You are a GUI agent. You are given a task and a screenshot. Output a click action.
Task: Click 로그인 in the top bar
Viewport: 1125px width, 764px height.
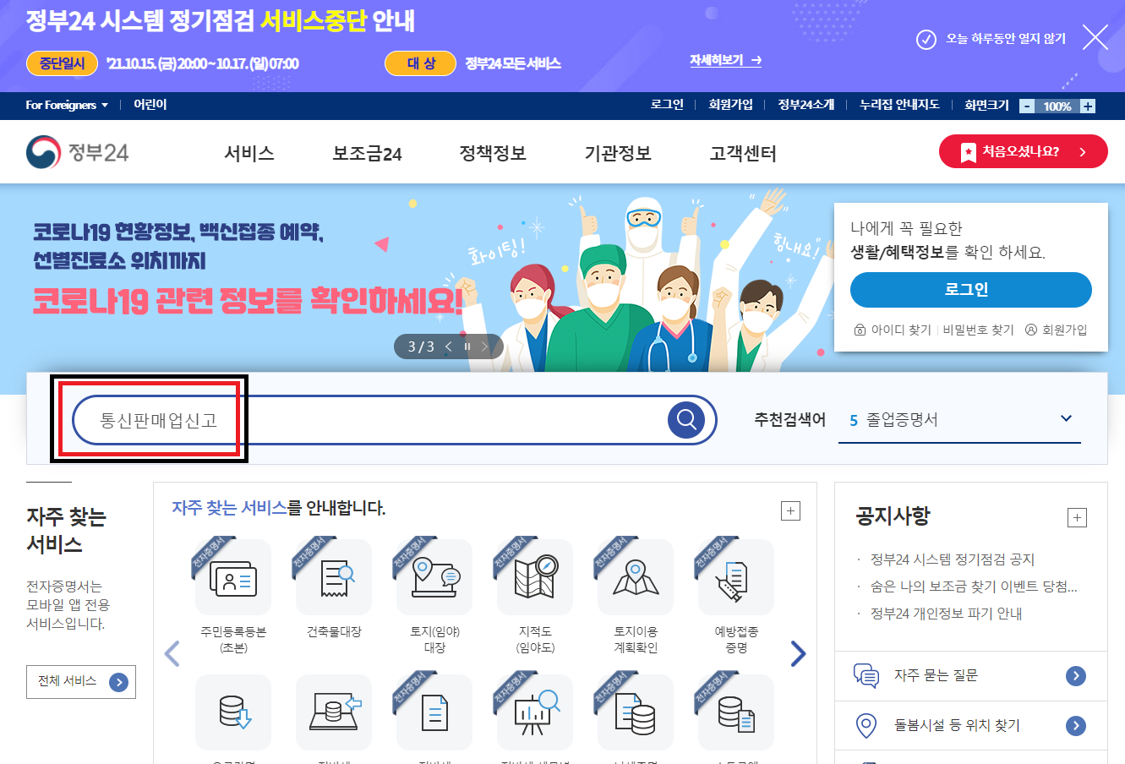pos(667,105)
